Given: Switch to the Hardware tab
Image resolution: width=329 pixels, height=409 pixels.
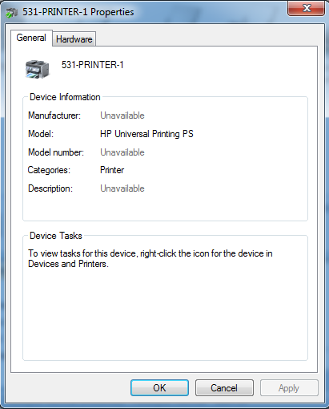Looking at the screenshot, I should (74, 39).
